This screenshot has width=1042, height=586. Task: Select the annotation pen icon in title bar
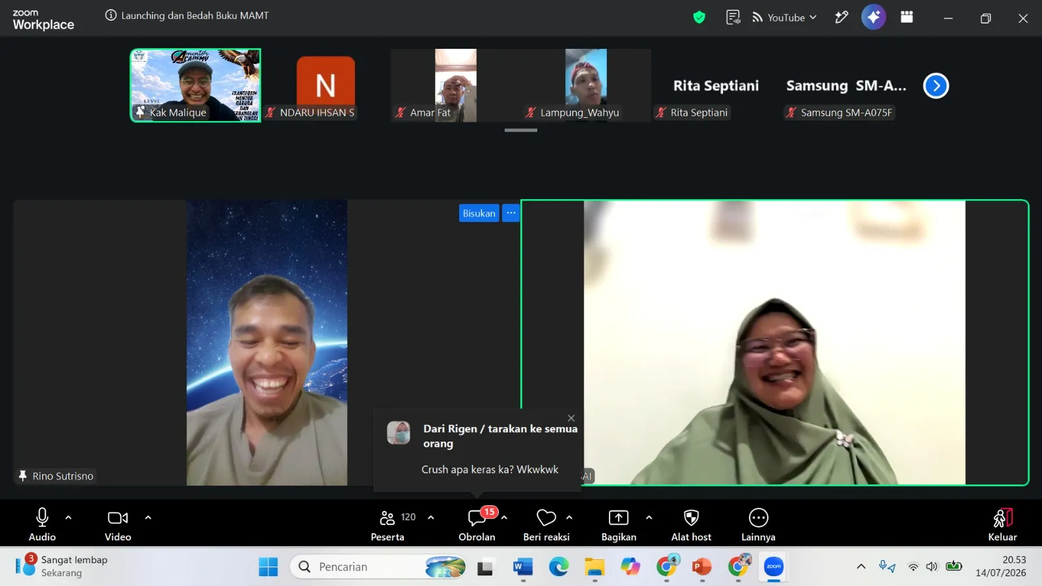tap(841, 18)
